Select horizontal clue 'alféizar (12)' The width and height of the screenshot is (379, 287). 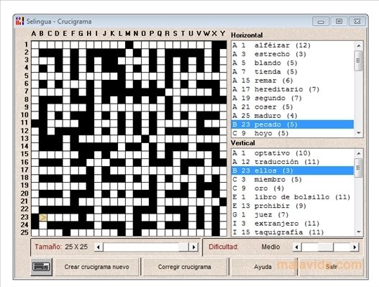click(x=293, y=45)
